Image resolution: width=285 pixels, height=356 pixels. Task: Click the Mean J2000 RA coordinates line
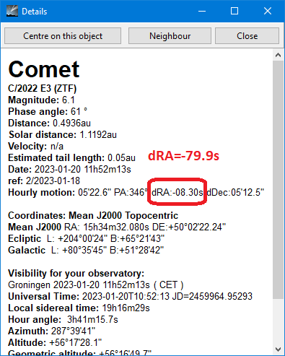click(117, 227)
